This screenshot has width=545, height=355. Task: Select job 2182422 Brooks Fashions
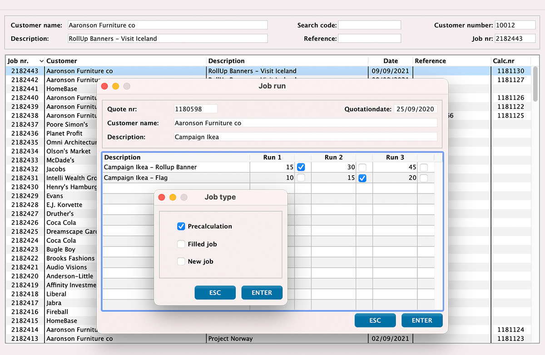pos(51,258)
